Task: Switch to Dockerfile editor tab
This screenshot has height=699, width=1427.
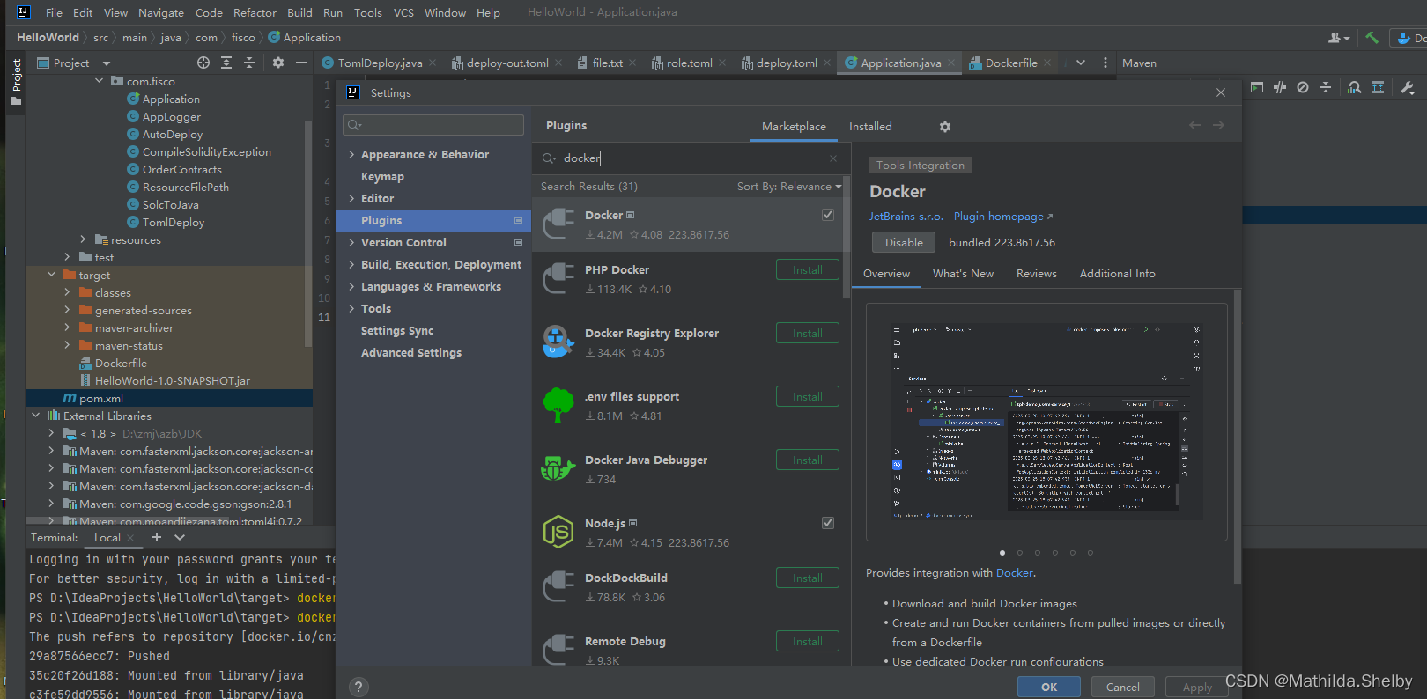Action: tap(1010, 63)
